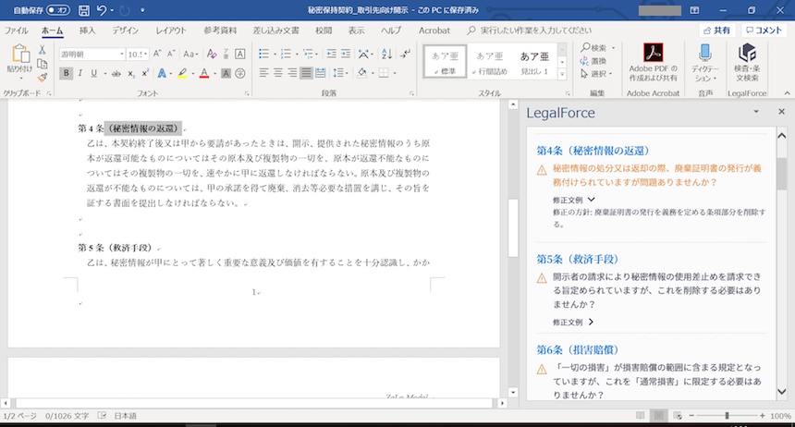Toggle the 自動保存 AutoSave switch
Viewport: 795px width, 427px height.
click(57, 10)
